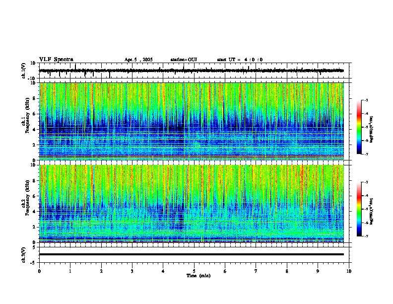The height and width of the screenshot is (304, 393).
Task: Click inside the ch.1 spectrogram panel
Action: click(x=192, y=121)
